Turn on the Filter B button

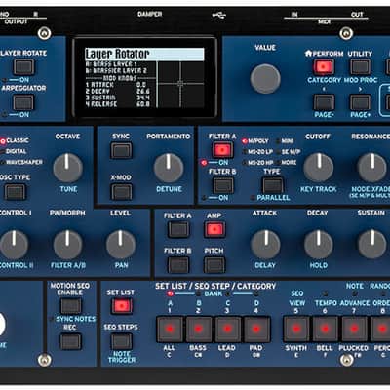pyautogui.click(x=222, y=185)
